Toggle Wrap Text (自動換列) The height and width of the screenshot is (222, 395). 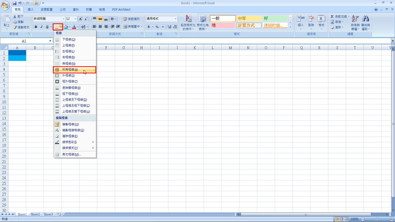(131, 19)
